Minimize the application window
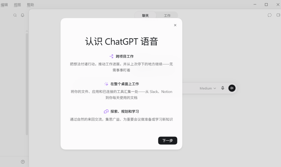The height and width of the screenshot is (167, 281). 255,4
